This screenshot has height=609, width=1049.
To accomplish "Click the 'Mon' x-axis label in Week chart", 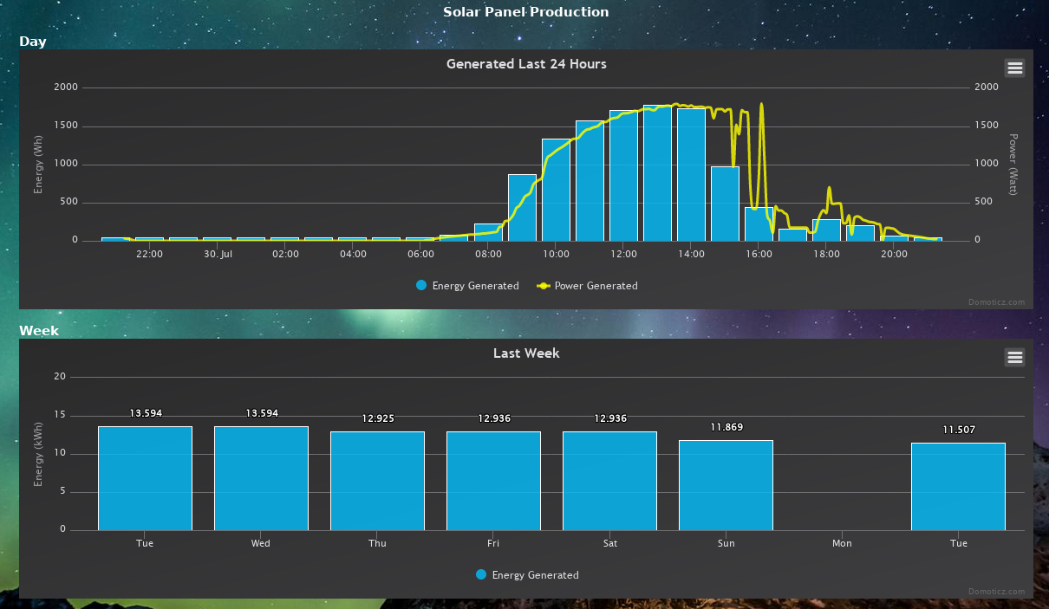I will tap(842, 543).
